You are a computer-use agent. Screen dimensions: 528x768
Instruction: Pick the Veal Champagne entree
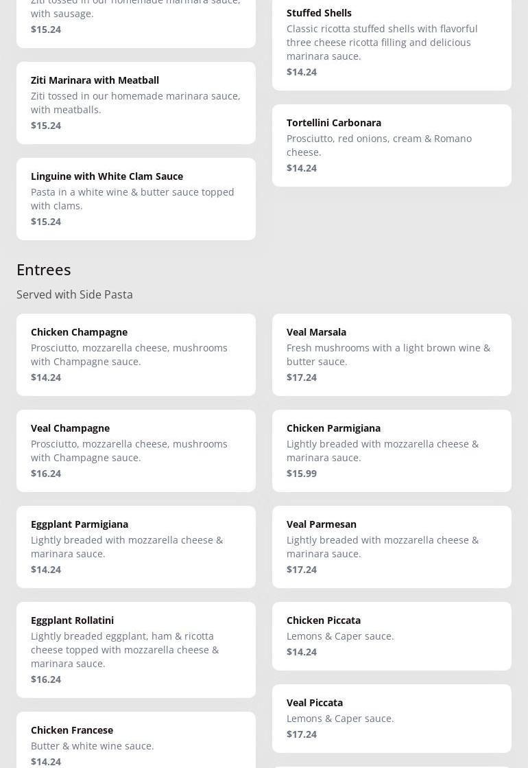click(x=136, y=451)
